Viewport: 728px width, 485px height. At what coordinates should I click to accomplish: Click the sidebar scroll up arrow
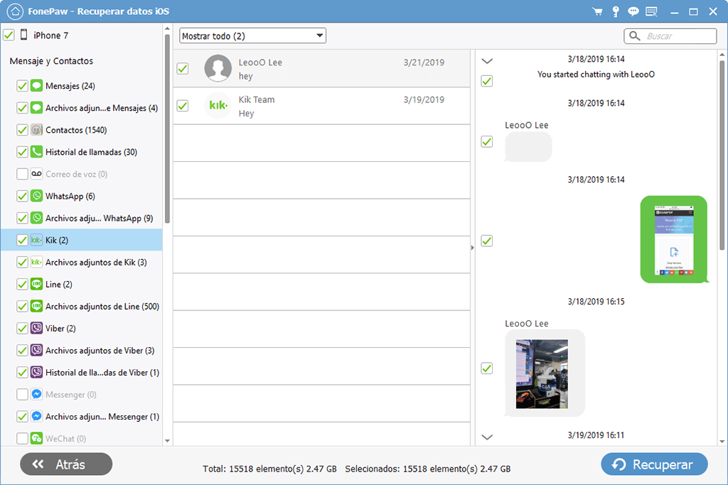click(167, 28)
